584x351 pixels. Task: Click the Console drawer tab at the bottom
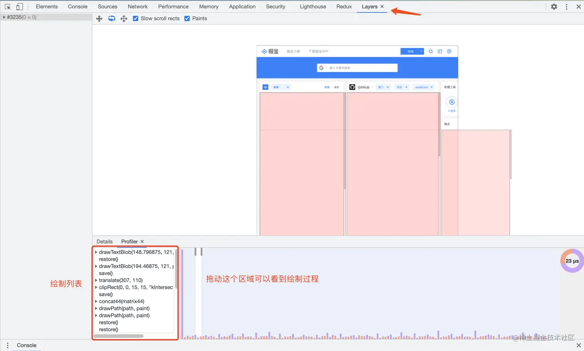pyautogui.click(x=27, y=345)
